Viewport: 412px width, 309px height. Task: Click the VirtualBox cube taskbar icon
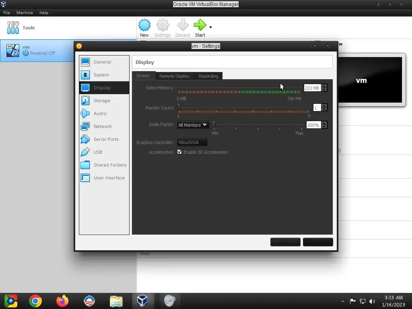(142, 301)
